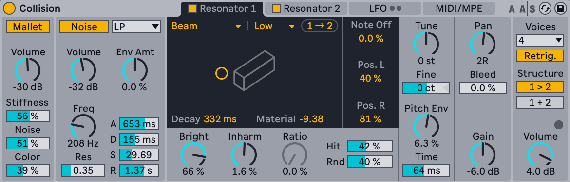Click the Mallet Stiffness slider
This screenshot has width=570, height=182.
[28, 116]
